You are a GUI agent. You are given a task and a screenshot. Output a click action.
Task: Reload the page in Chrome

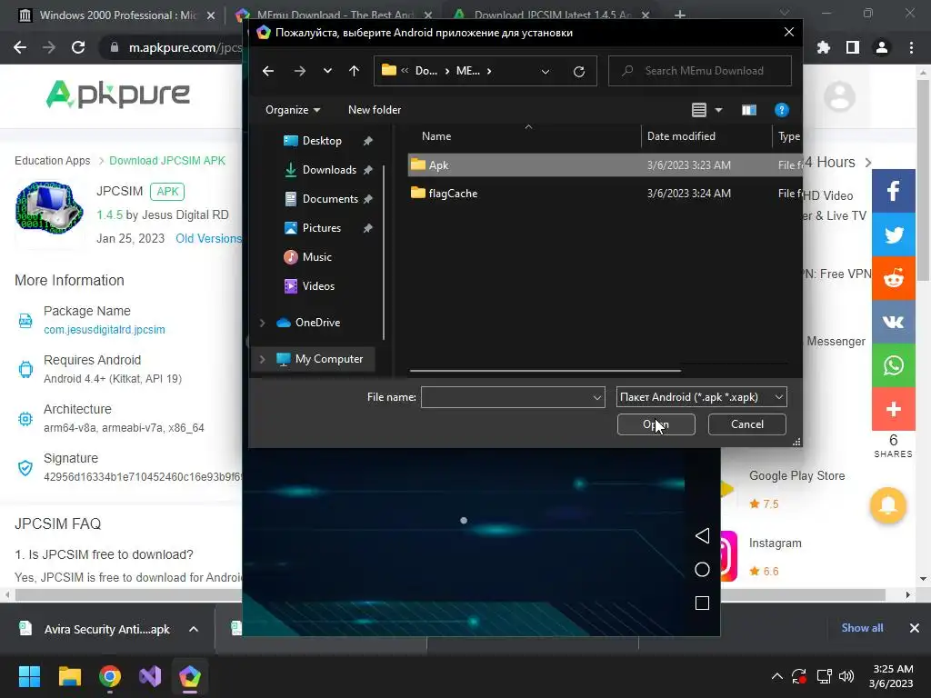78,47
